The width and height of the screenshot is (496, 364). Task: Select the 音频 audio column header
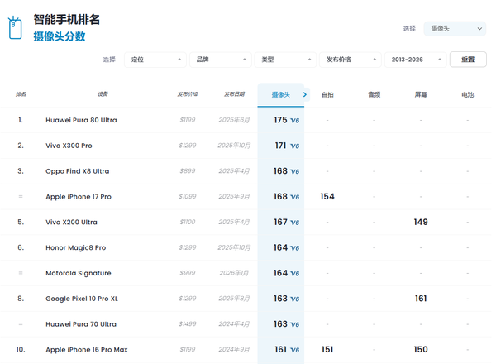tap(374, 95)
